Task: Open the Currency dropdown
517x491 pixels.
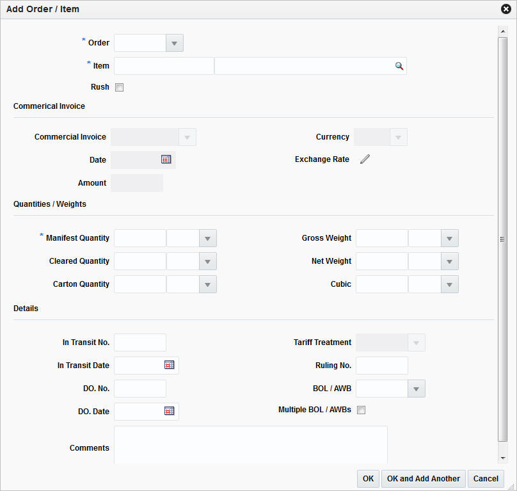Action: coord(399,136)
